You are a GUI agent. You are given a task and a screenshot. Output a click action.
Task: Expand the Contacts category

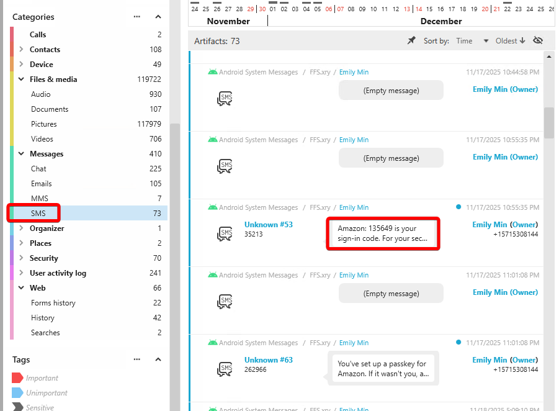tap(21, 49)
